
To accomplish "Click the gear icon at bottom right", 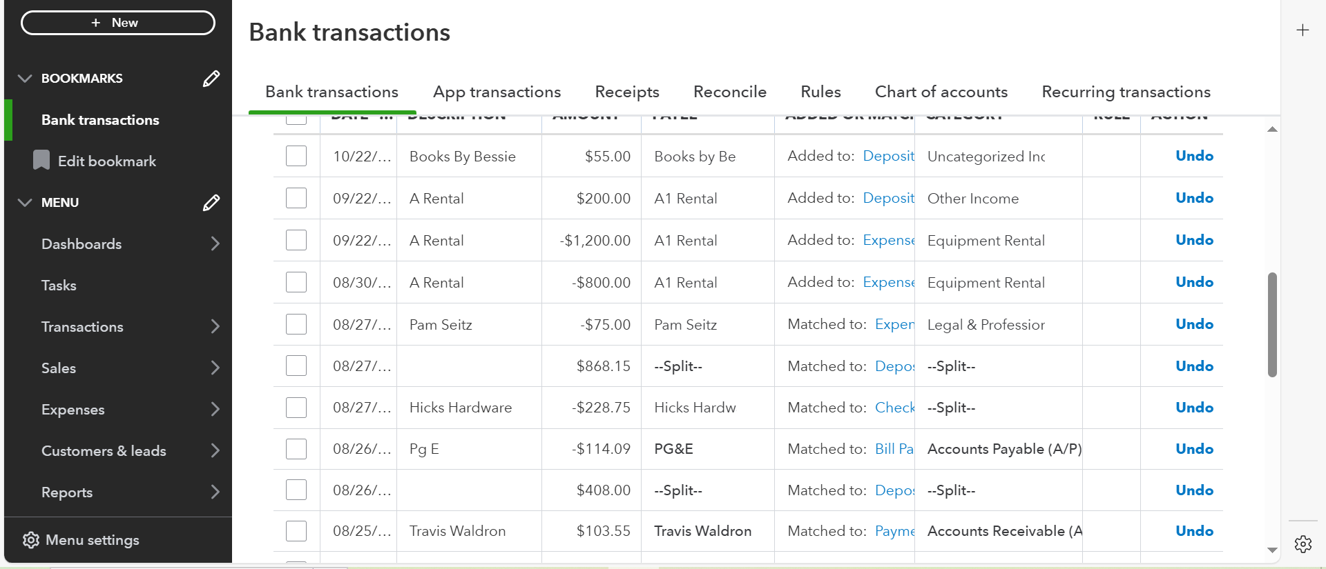I will click(1303, 544).
